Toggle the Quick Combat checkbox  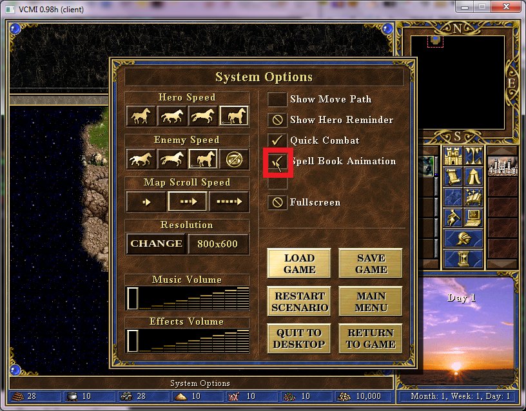277,140
